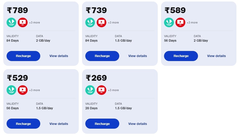Hit Recharge on the ₹269 plan
Viewport: 240px width, 137px height.
click(102, 124)
